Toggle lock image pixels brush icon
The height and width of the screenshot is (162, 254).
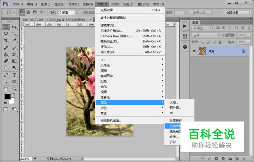209,42
